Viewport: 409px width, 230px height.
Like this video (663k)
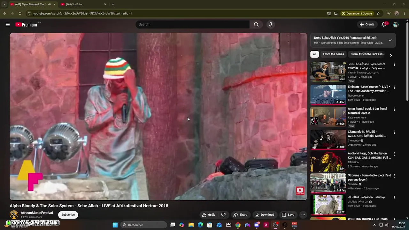[208, 215]
